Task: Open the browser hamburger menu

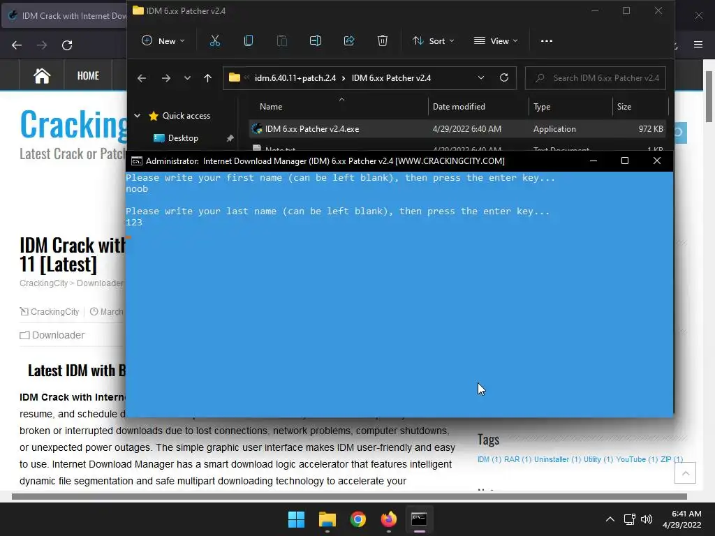Action: (x=698, y=45)
